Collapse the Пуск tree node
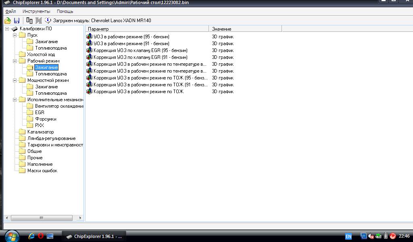Screen dimensions: 413x242 pyautogui.click(x=15, y=35)
